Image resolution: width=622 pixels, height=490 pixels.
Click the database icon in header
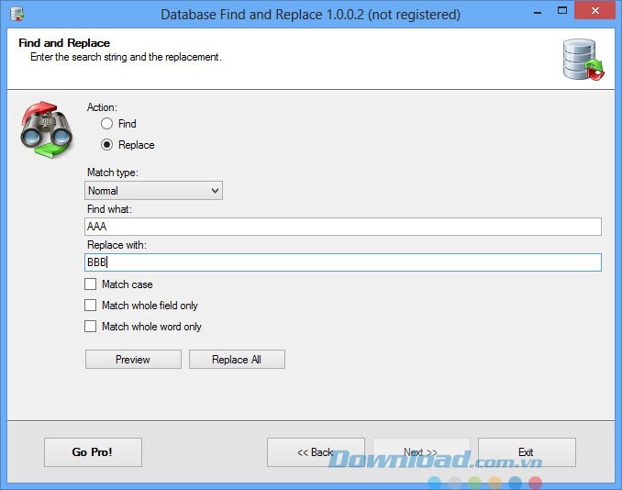pos(583,61)
